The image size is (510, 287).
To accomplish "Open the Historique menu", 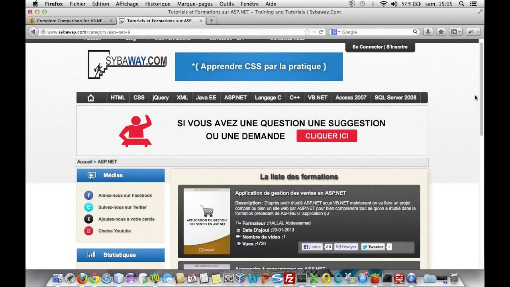I will (x=158, y=4).
